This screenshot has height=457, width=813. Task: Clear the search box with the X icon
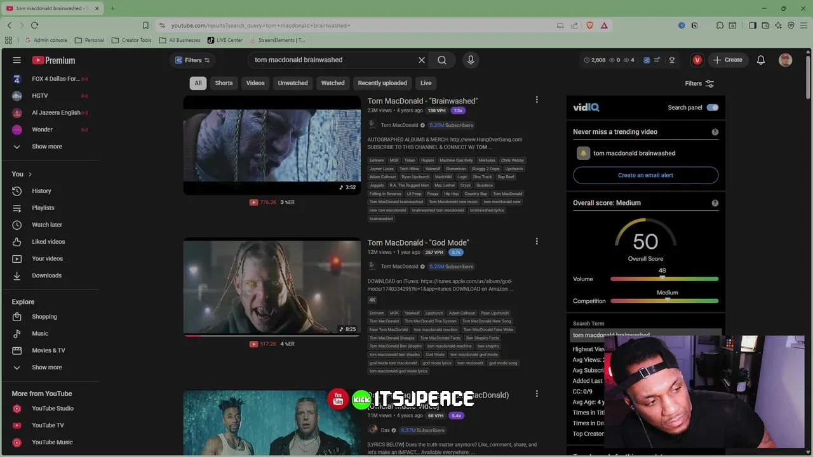[421, 60]
